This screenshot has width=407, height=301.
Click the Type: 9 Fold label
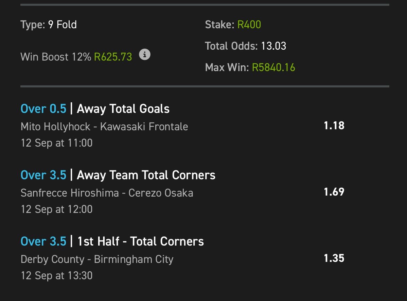[49, 25]
